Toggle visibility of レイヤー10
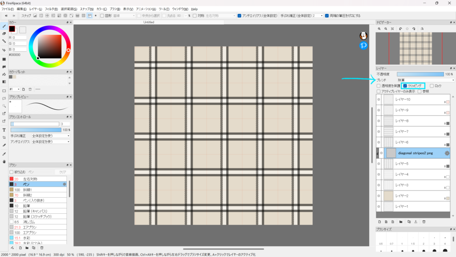Screen dimensions: 456x257 pos(379,99)
